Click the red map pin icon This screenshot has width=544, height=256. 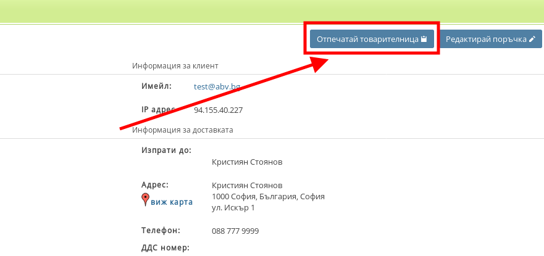(x=145, y=199)
